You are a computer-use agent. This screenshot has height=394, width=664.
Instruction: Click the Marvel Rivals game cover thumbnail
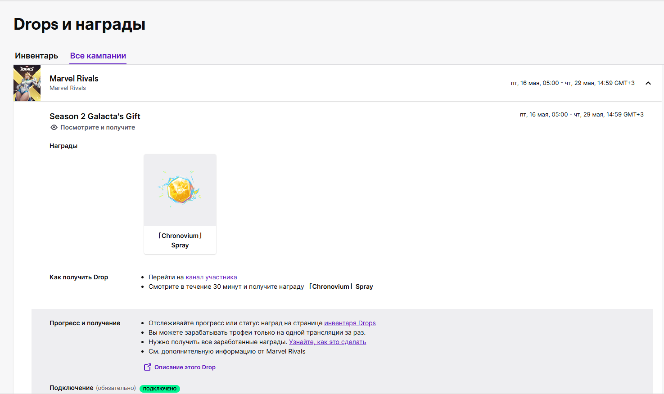(27, 83)
